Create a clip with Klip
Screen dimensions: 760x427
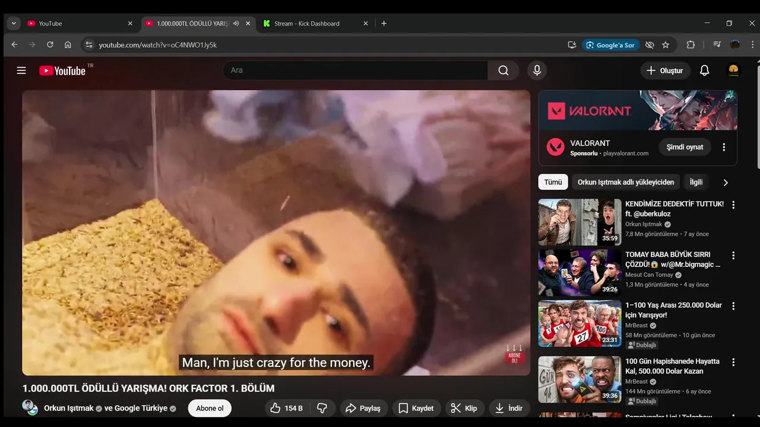(464, 408)
